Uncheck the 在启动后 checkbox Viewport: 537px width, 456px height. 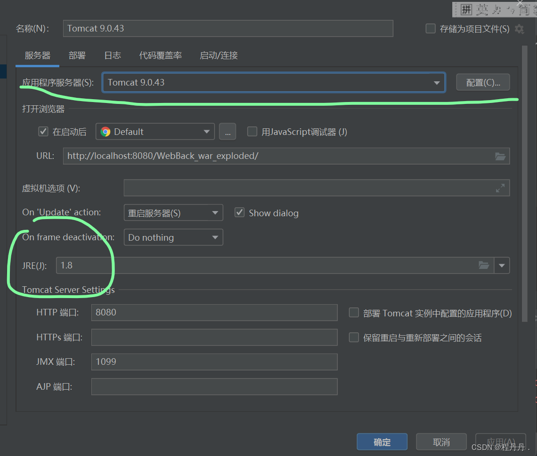click(x=43, y=131)
